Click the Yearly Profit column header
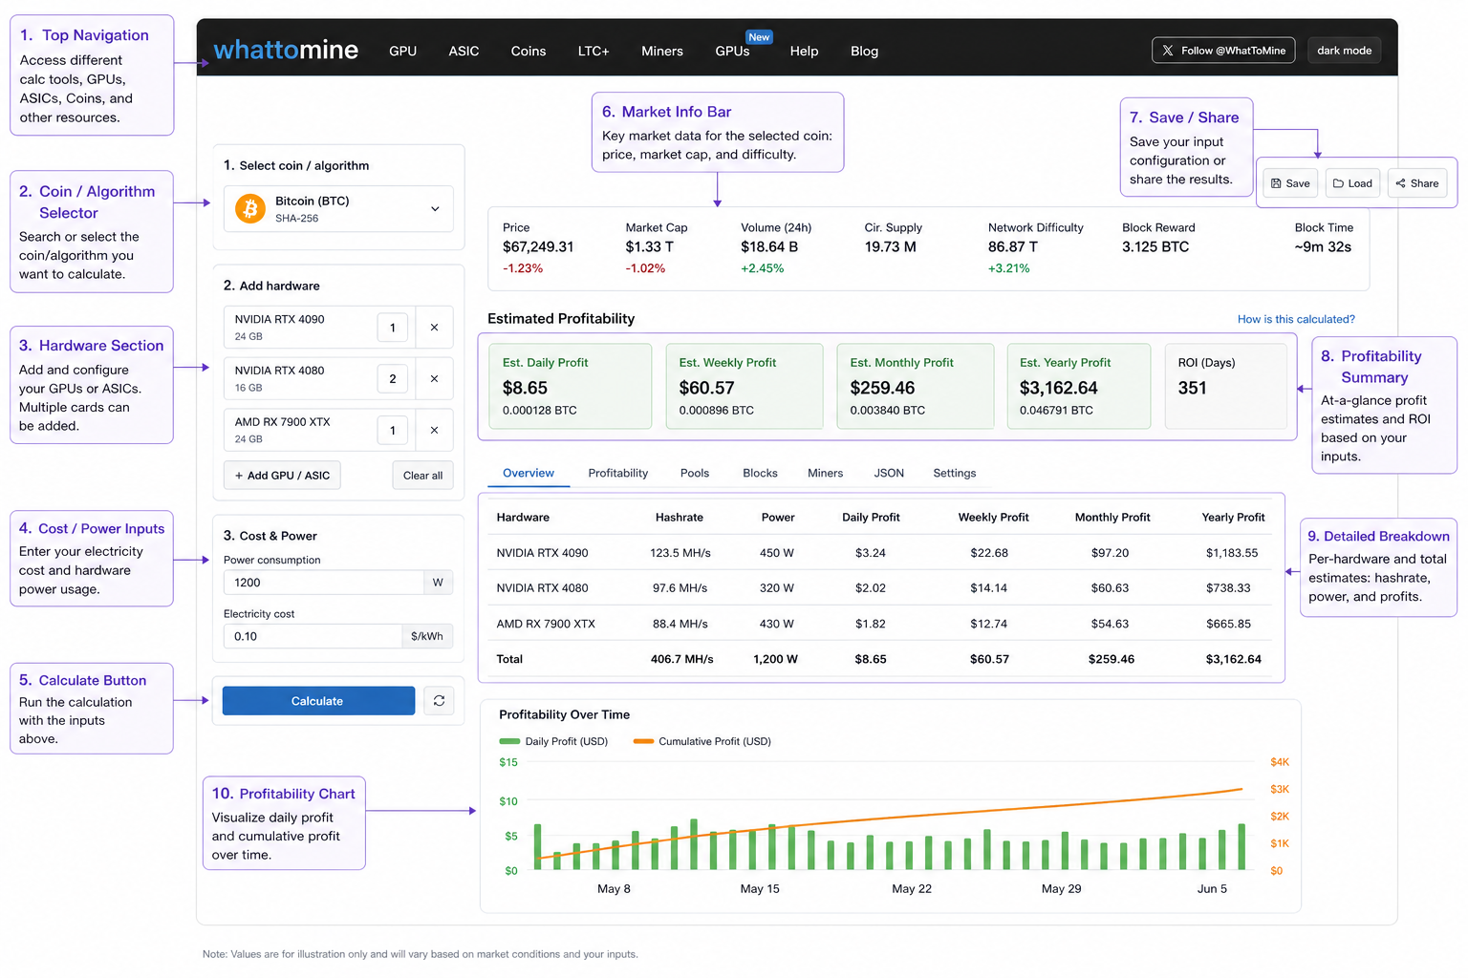Screen dimensions: 1468x978 point(1233,517)
